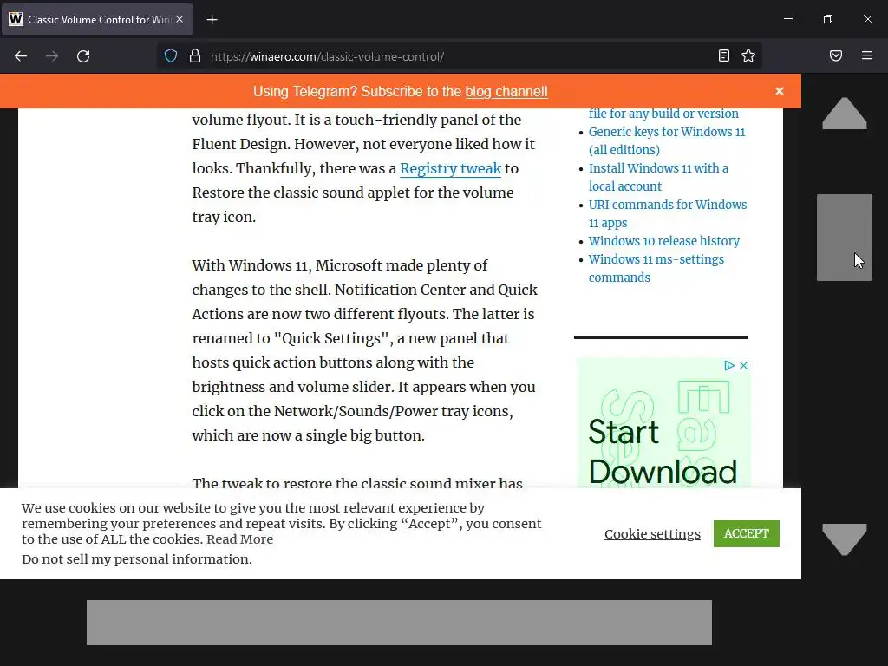Open 'file for any build or version' link
Screen dimensions: 888x666
(663, 114)
